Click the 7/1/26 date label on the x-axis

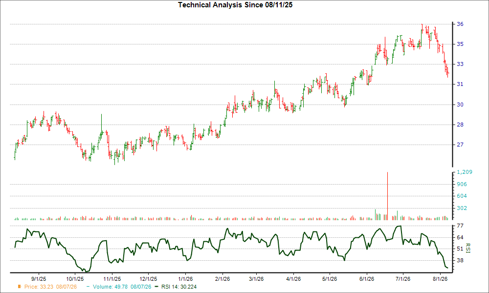pos(402,279)
